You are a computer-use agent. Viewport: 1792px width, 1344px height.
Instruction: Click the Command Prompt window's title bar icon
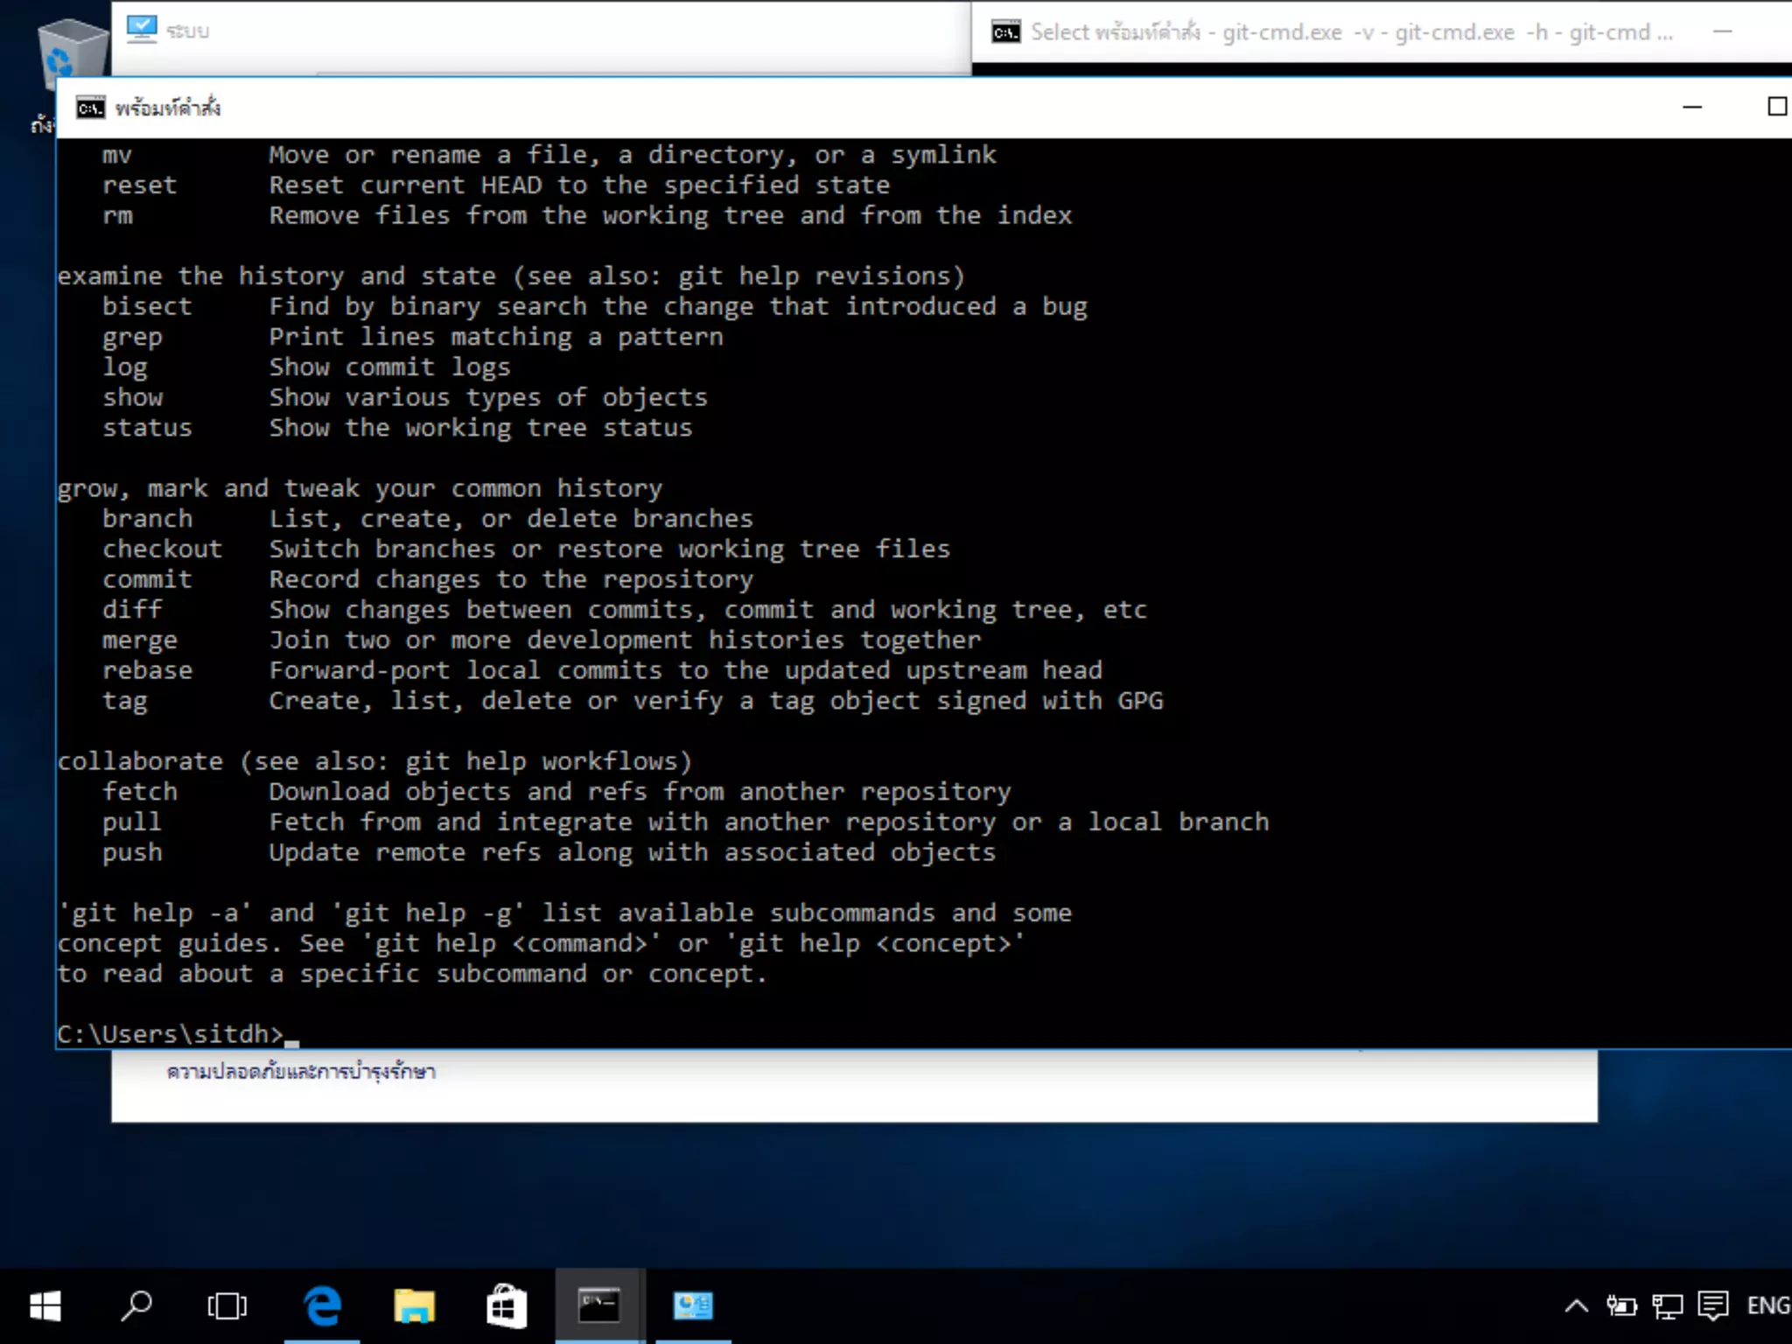tap(90, 108)
